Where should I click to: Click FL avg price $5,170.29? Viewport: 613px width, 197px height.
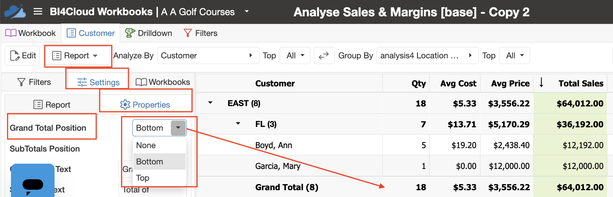pos(509,124)
